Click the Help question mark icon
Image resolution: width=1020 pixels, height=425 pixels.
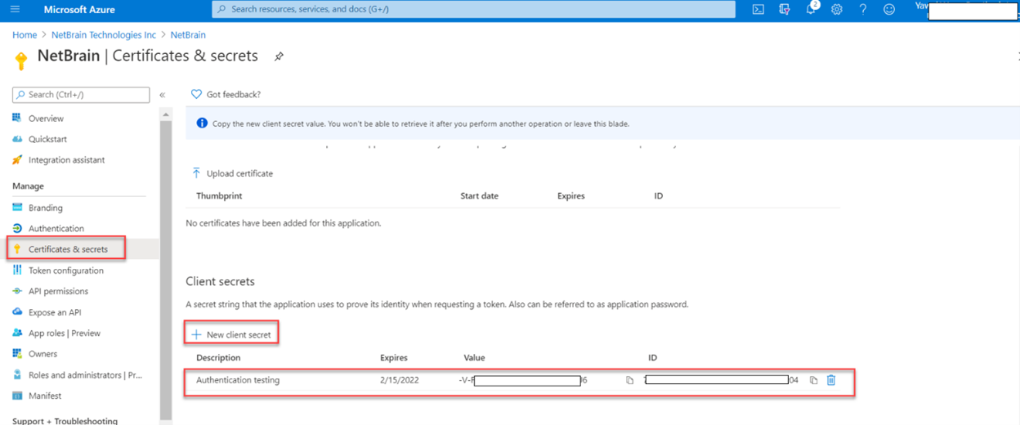[863, 9]
